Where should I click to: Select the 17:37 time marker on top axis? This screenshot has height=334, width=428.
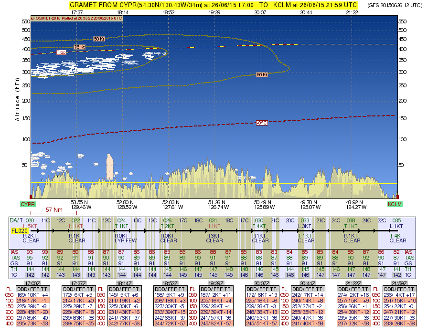tap(76, 12)
